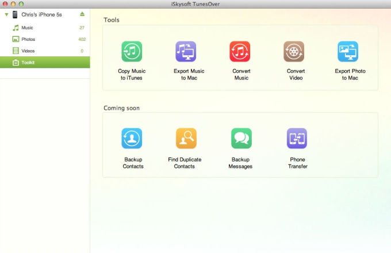Launch the Export Music to Mac tool

tap(186, 51)
